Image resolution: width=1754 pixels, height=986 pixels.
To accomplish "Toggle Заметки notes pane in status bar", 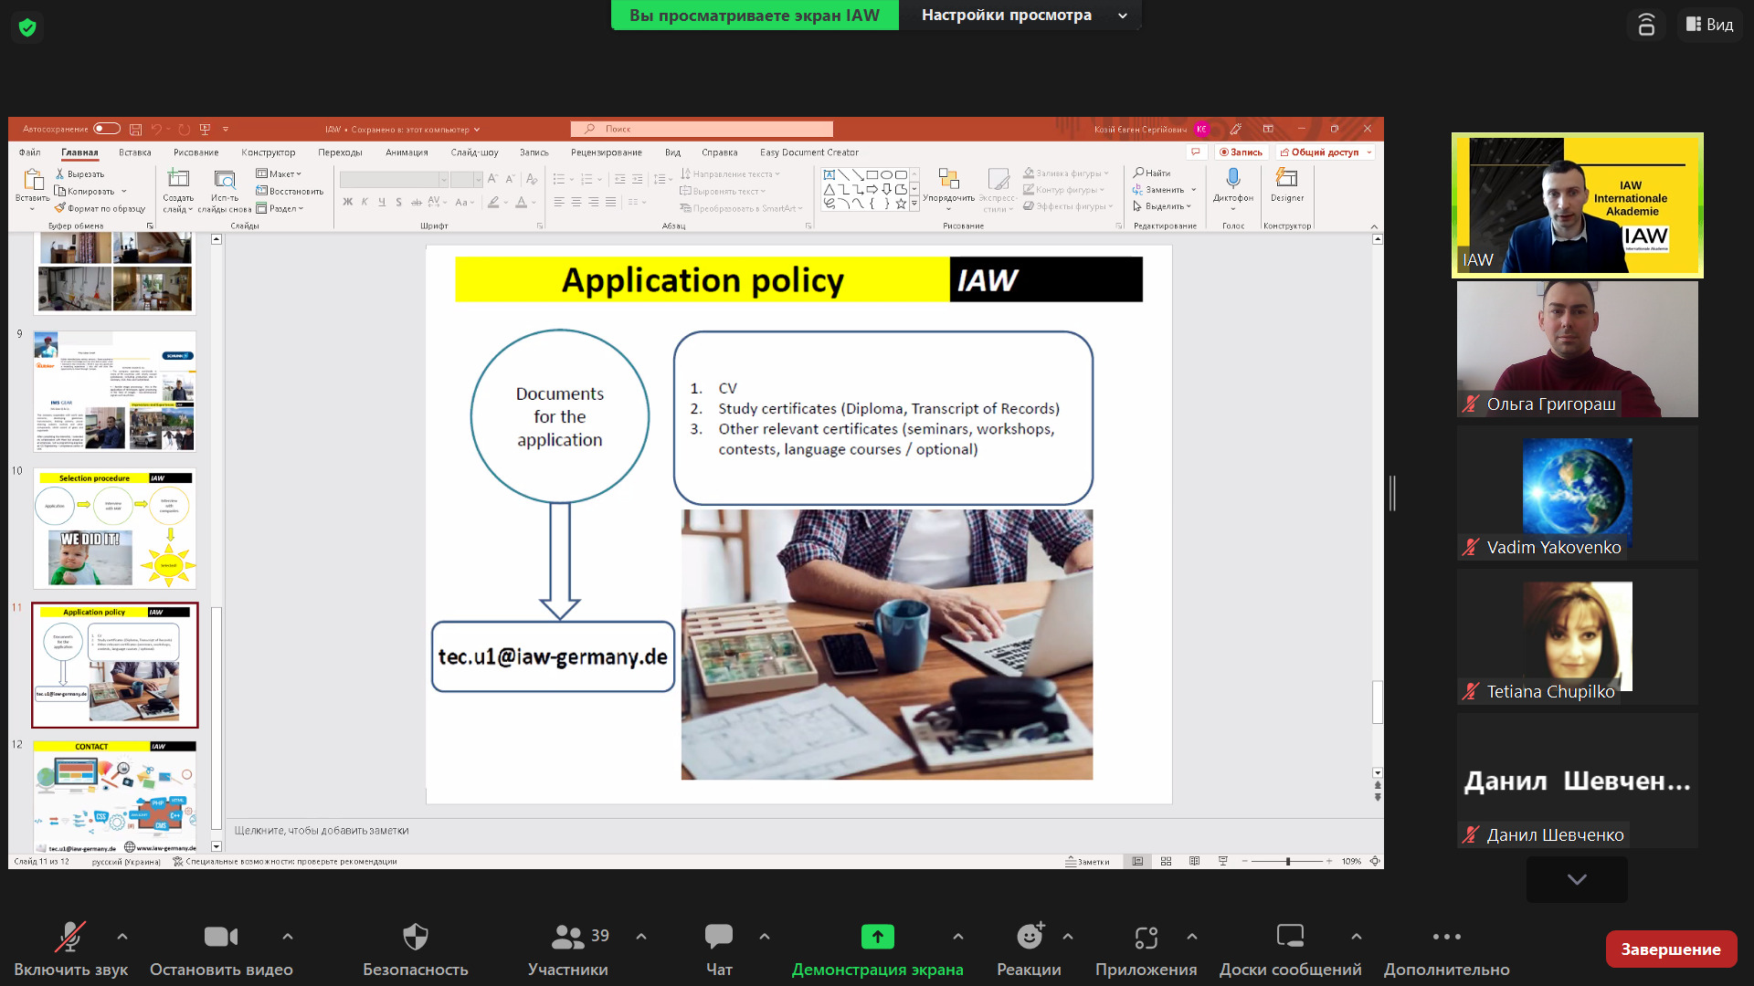I will tap(1087, 861).
